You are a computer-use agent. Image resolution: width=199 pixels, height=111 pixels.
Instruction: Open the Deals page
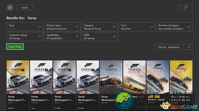[25, 7]
